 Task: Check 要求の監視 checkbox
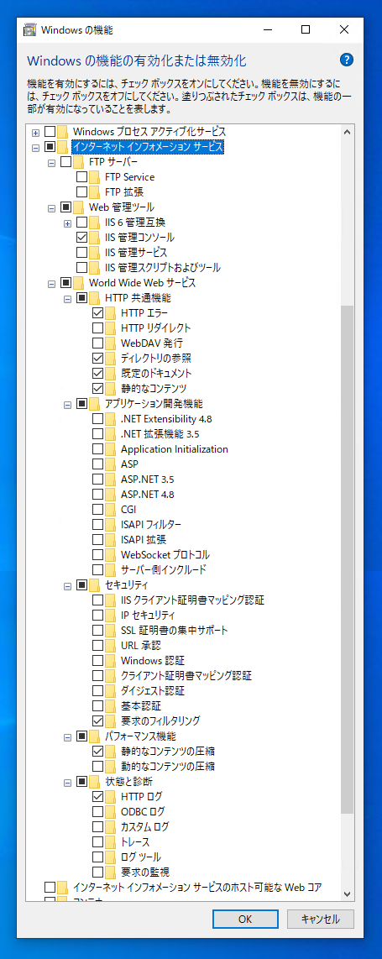[x=97, y=873]
